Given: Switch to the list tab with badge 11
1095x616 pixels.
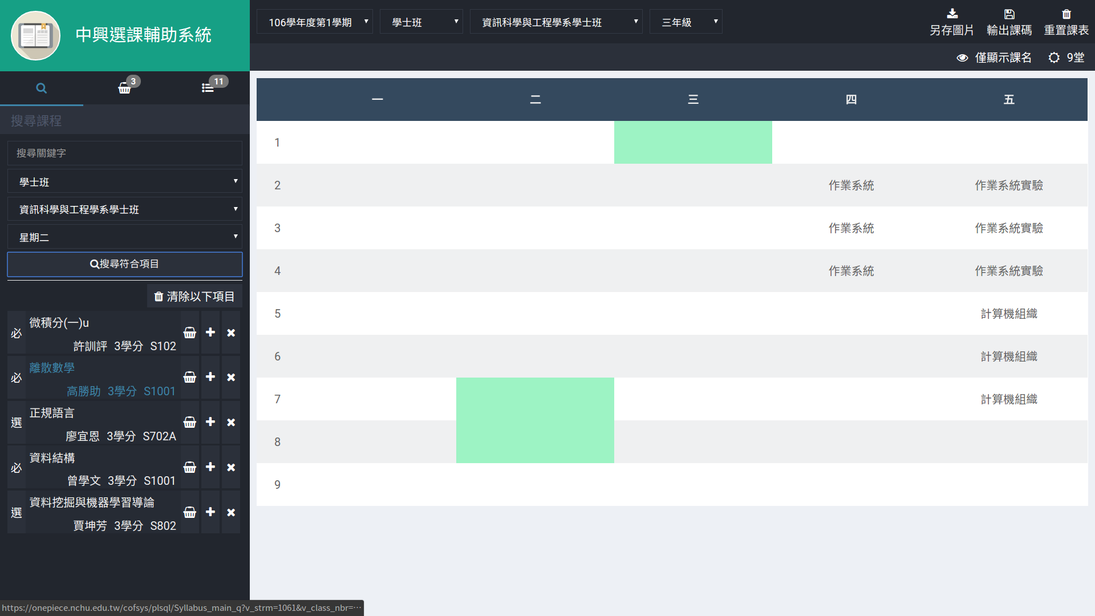Looking at the screenshot, I should pos(208,88).
